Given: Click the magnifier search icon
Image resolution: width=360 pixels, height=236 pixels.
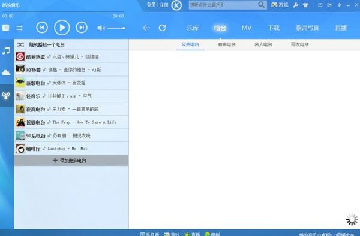Looking at the screenshot, I should (x=261, y=5).
